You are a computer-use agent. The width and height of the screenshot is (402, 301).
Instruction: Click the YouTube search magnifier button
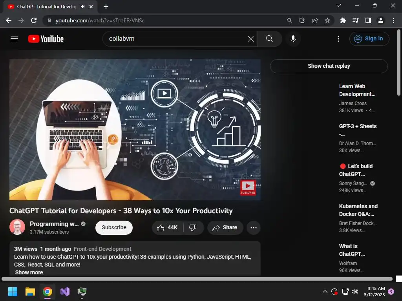pyautogui.click(x=269, y=39)
